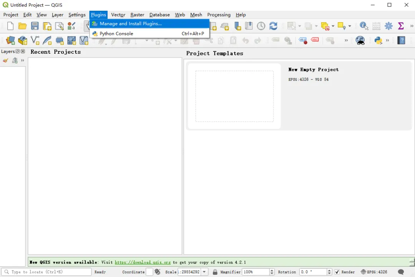The image size is (415, 277).
Task: Adjust the Magnifier spin arrows
Action: [x=272, y=272]
